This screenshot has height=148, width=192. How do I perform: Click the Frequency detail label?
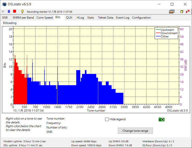coord(54,123)
